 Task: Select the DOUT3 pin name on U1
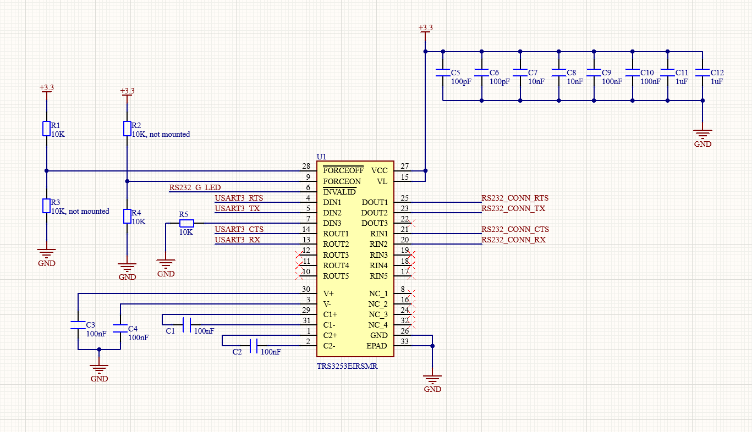tap(375, 223)
